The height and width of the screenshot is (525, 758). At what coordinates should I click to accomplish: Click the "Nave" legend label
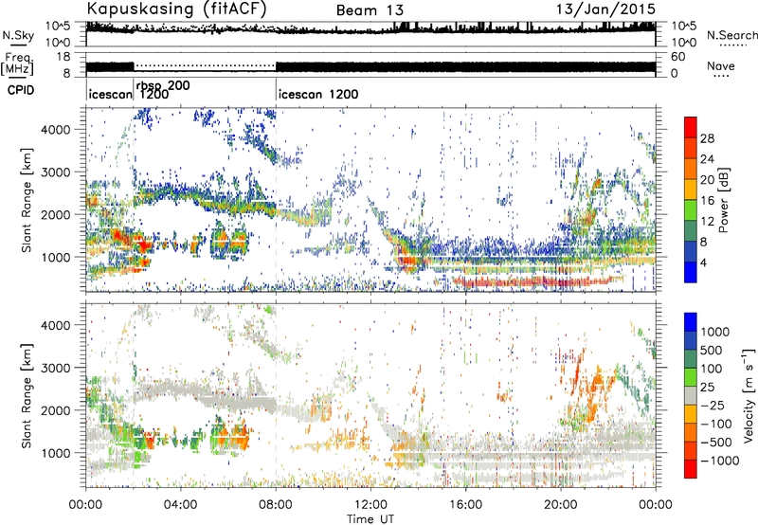[x=721, y=66]
